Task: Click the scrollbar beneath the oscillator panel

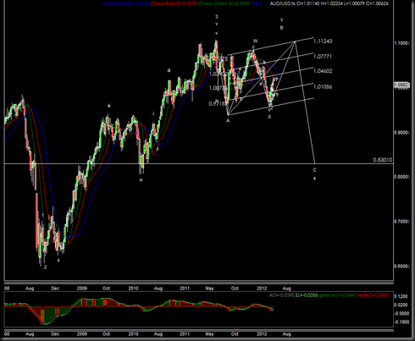Action: point(199,329)
